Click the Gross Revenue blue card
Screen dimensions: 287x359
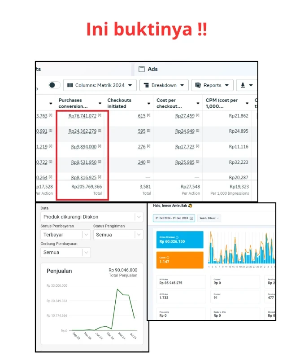pos(179,240)
